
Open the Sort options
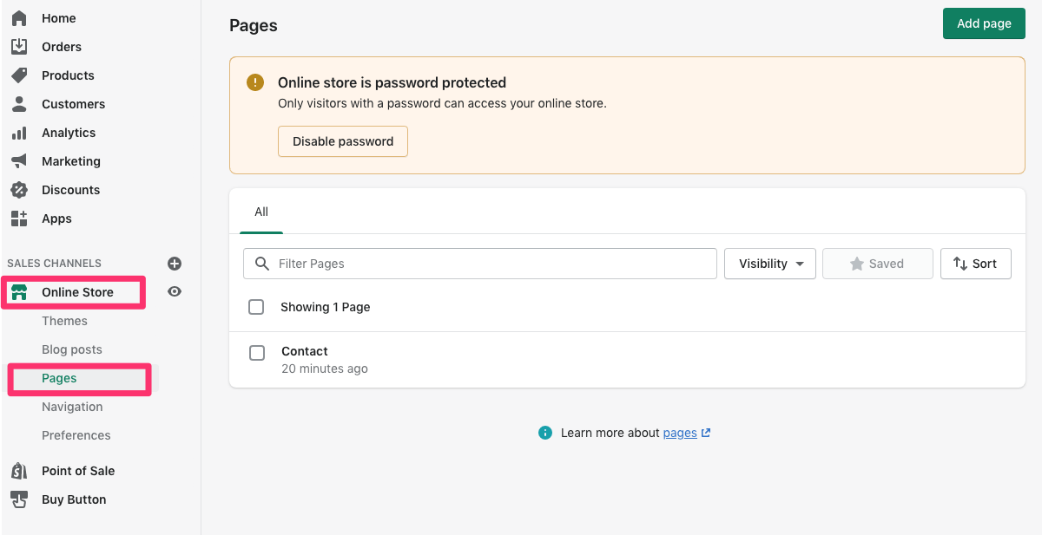pos(975,263)
